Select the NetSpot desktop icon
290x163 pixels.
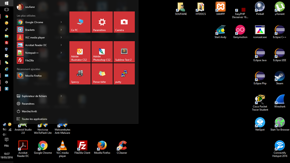coord(260,124)
